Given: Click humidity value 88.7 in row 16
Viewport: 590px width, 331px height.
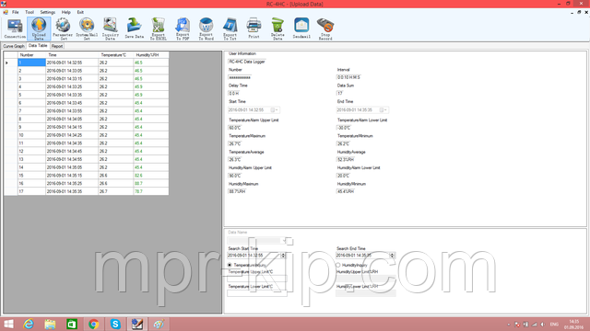Looking at the screenshot, I should pos(151,184).
